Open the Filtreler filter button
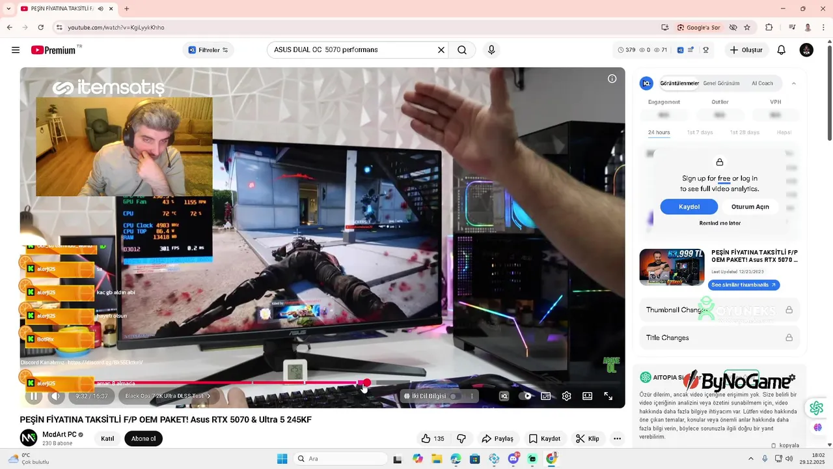Image resolution: width=833 pixels, height=469 pixels. click(208, 50)
